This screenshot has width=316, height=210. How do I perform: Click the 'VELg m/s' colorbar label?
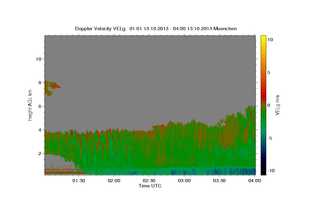click(277, 105)
